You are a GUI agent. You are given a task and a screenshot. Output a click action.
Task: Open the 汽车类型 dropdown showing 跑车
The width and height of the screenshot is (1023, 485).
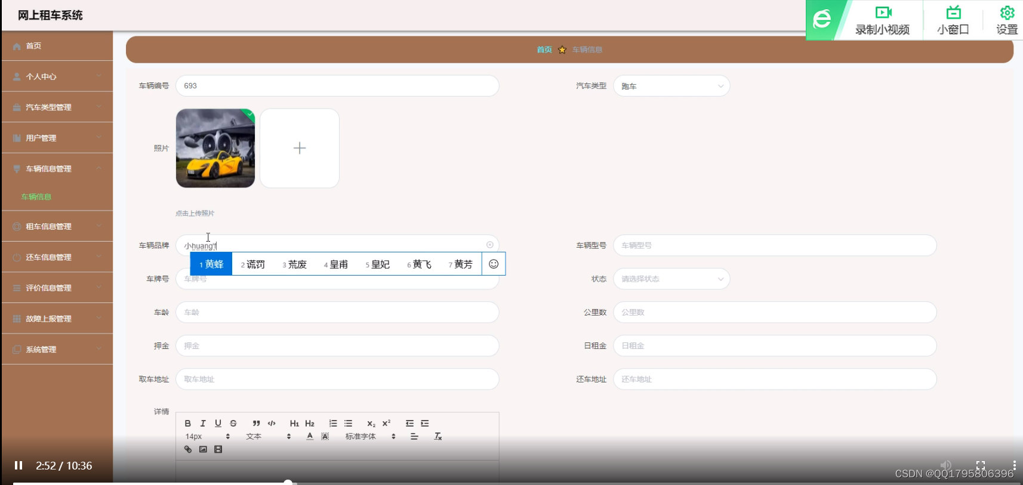(671, 86)
